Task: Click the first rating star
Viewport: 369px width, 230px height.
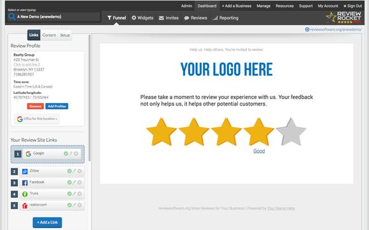Action: tap(161, 132)
